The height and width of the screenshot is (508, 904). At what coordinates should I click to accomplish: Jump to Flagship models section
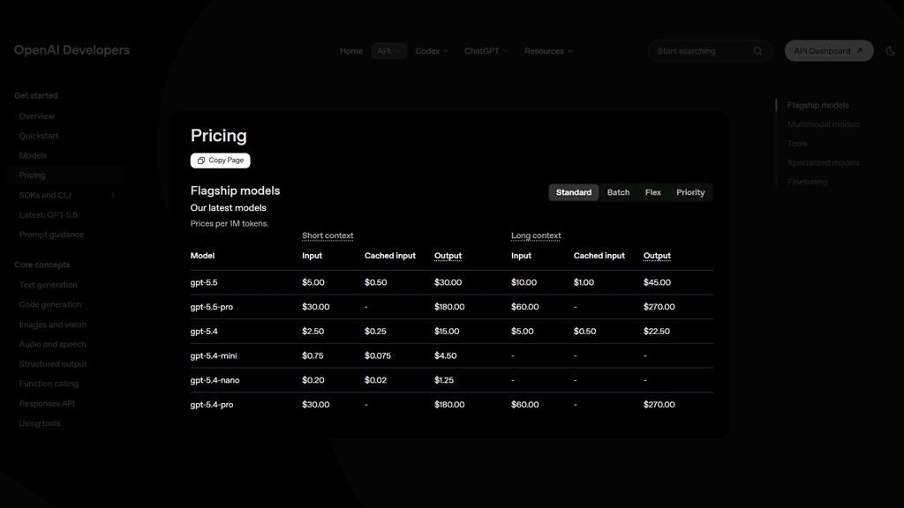pyautogui.click(x=817, y=106)
